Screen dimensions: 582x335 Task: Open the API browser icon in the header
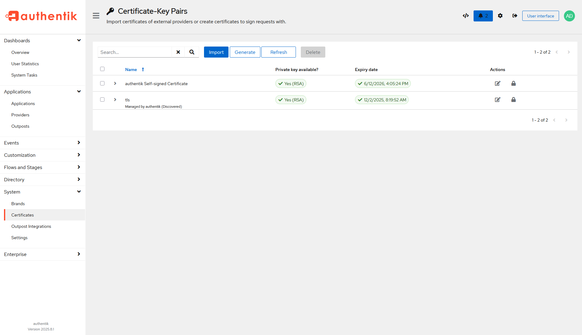[x=465, y=16]
